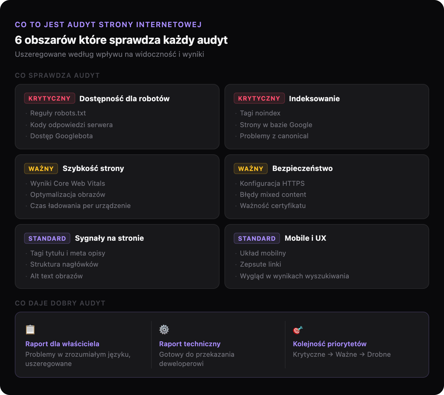
Task: Select the Mobile i UX card title
Action: [306, 238]
